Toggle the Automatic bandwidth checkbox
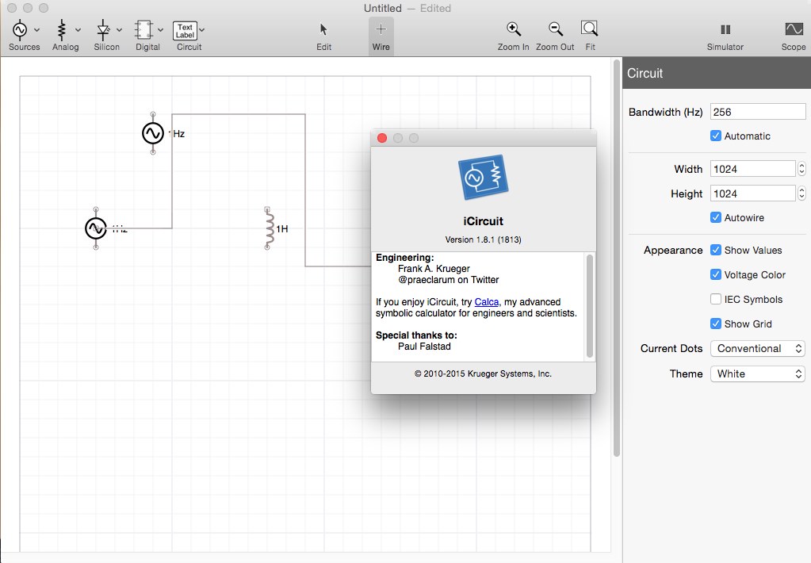Image resolution: width=811 pixels, height=563 pixels. pos(716,136)
